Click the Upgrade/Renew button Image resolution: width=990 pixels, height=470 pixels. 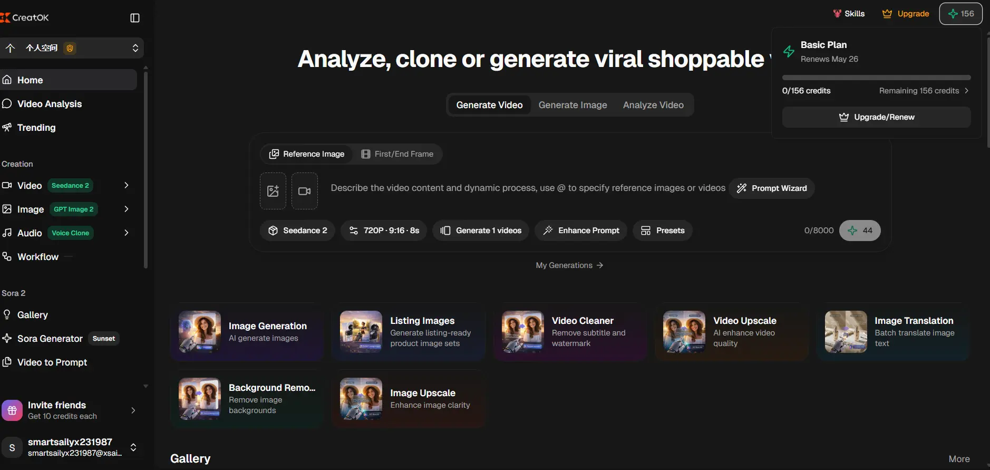pos(877,117)
